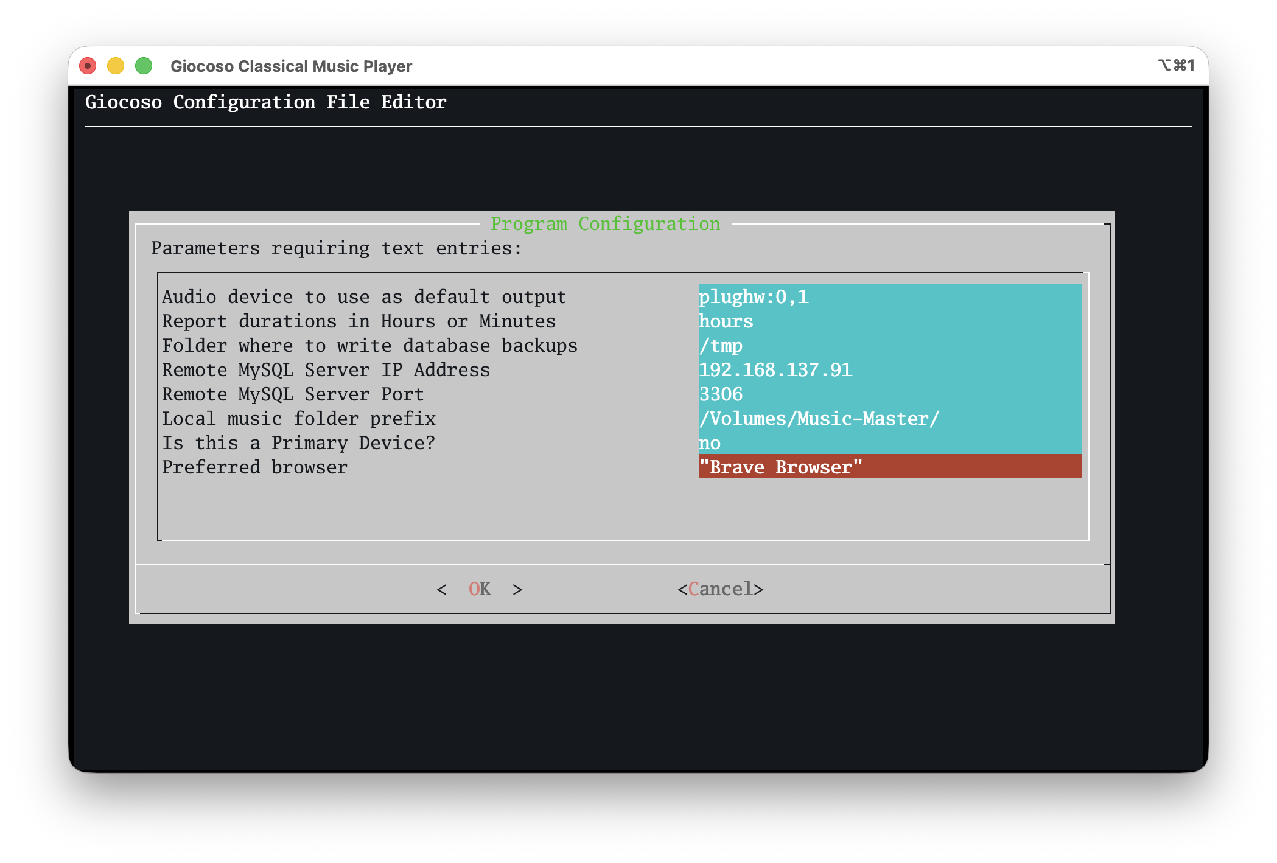Click the red close window button

(88, 66)
